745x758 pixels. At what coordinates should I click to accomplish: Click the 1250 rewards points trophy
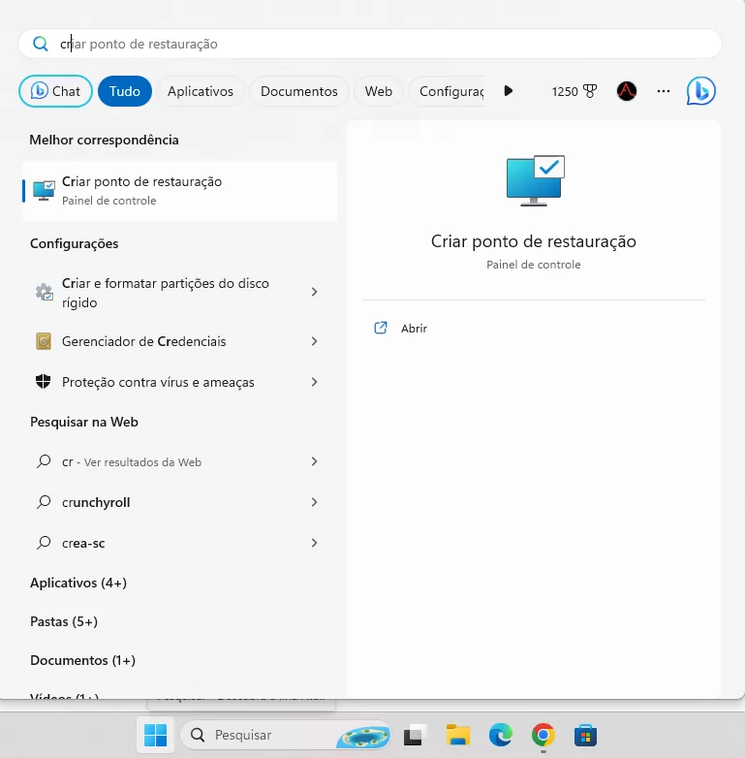[x=573, y=91]
